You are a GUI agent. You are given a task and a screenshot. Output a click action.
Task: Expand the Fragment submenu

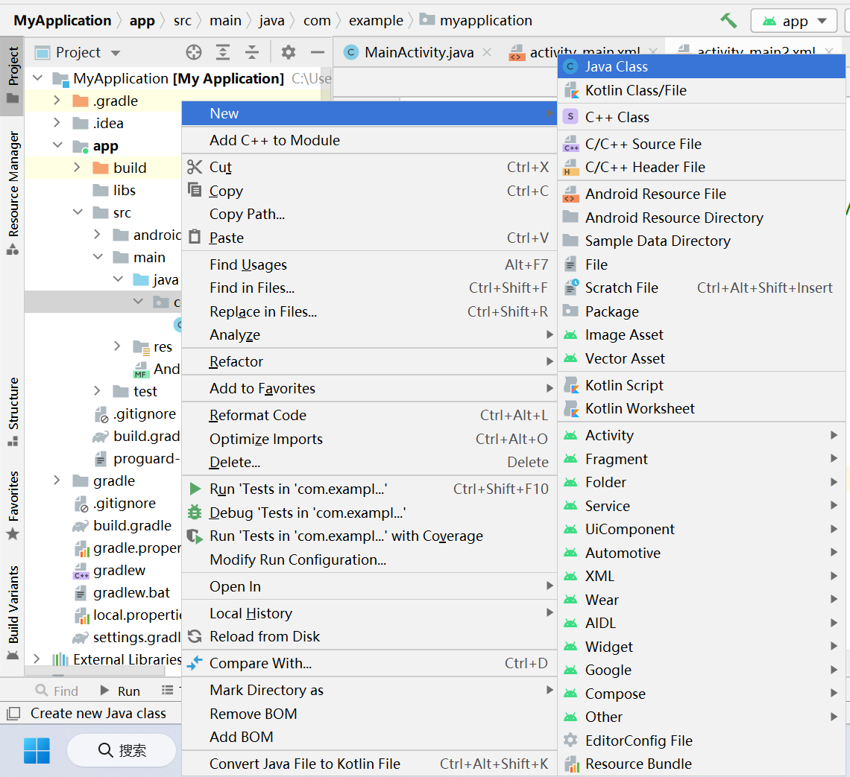click(702, 459)
